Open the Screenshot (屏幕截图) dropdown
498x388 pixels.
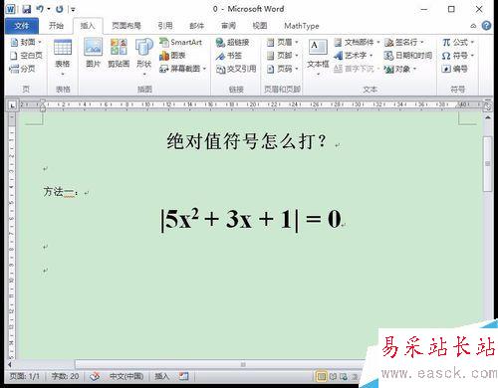tap(183, 69)
